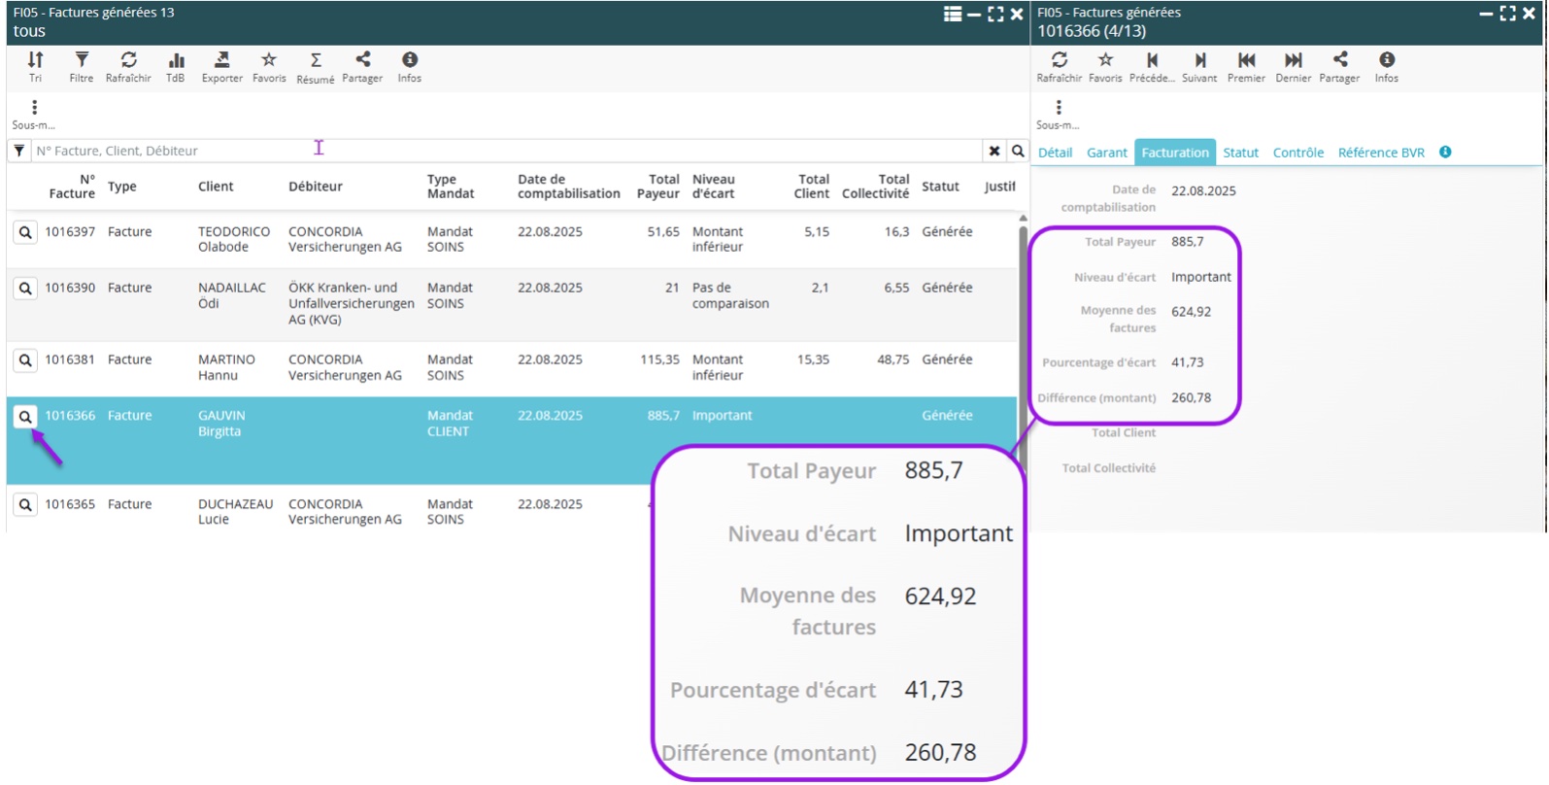Screen dimensions: 1549x785
Task: Show the Résumé sigma summary
Action: (x=316, y=66)
